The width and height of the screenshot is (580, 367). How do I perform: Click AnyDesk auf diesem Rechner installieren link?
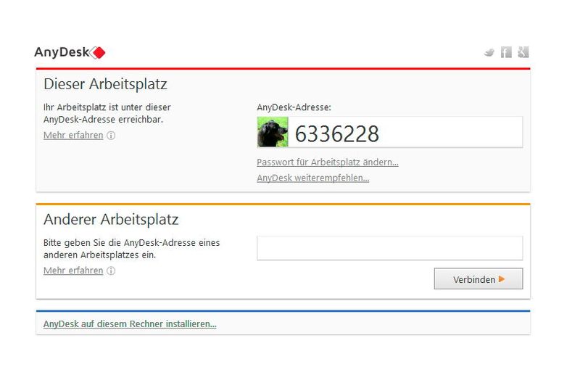pyautogui.click(x=130, y=324)
